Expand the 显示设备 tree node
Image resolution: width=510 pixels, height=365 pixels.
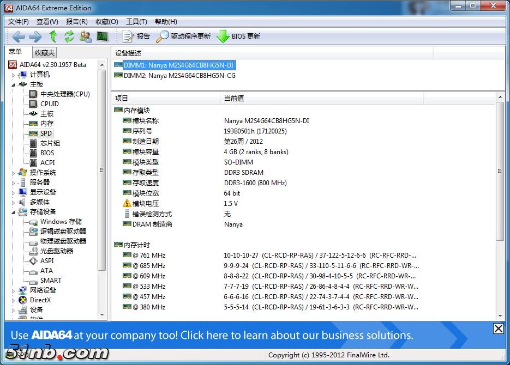(x=13, y=192)
